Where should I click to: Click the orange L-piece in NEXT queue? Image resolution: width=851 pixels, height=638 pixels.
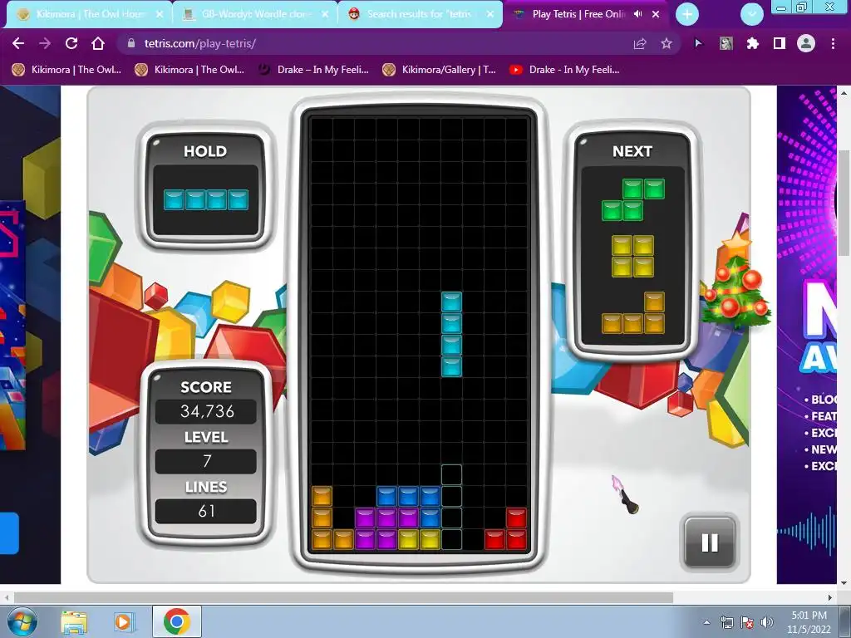point(632,313)
